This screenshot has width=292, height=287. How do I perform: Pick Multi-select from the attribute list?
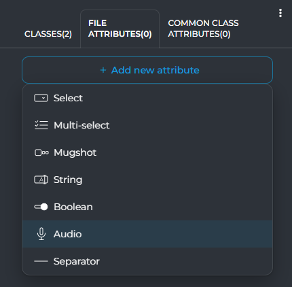coord(147,125)
